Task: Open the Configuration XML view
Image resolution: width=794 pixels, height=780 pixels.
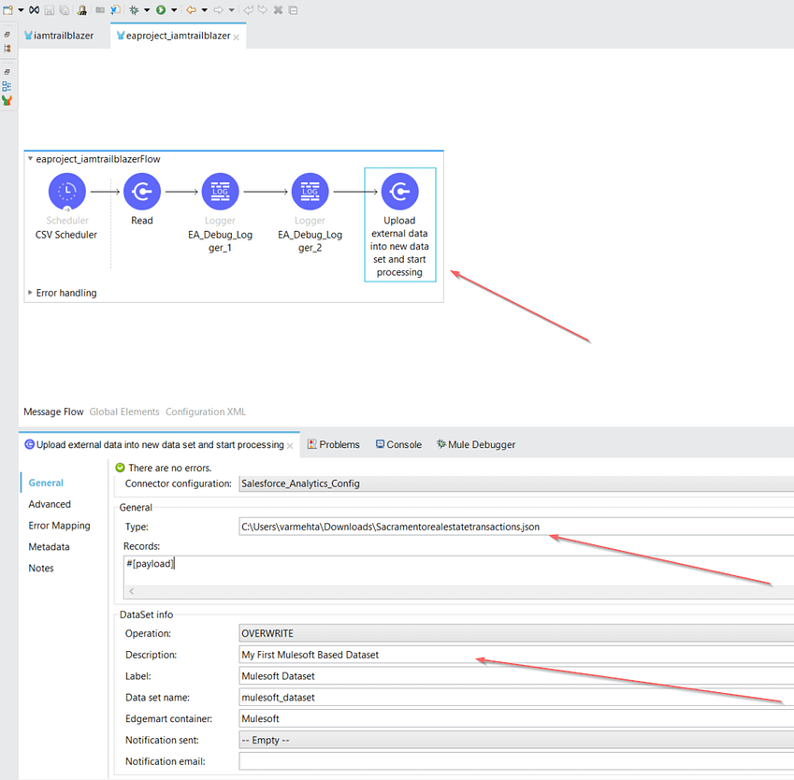Action: tap(206, 412)
